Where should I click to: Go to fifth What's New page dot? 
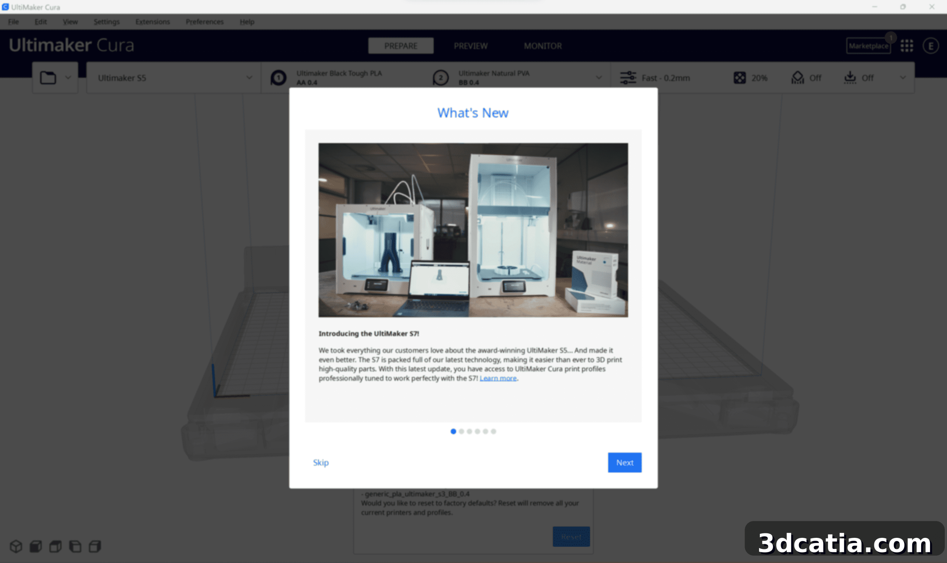coord(485,431)
